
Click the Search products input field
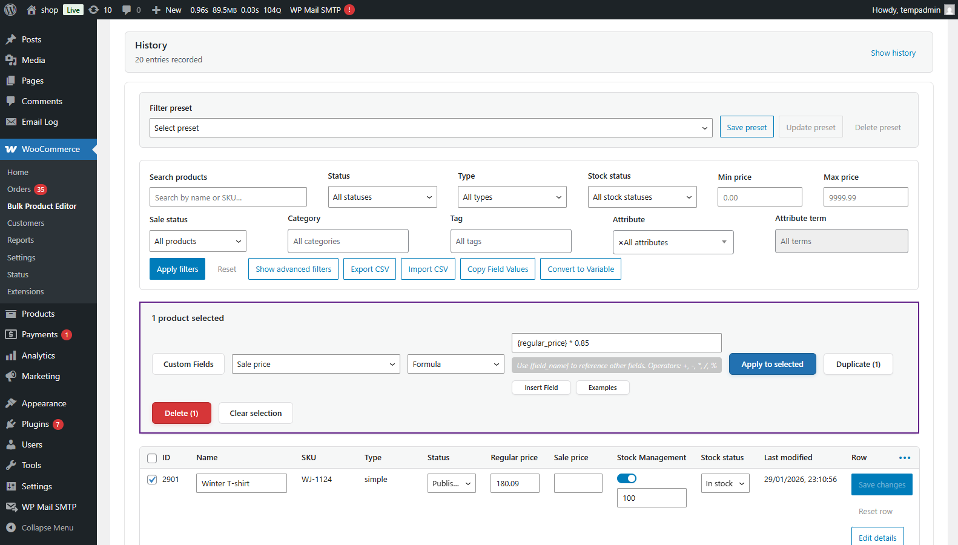pyautogui.click(x=228, y=197)
